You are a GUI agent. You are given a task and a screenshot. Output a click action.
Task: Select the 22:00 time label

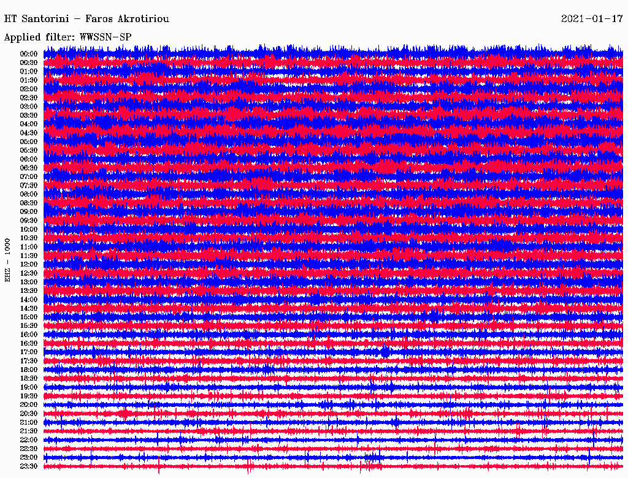point(29,440)
